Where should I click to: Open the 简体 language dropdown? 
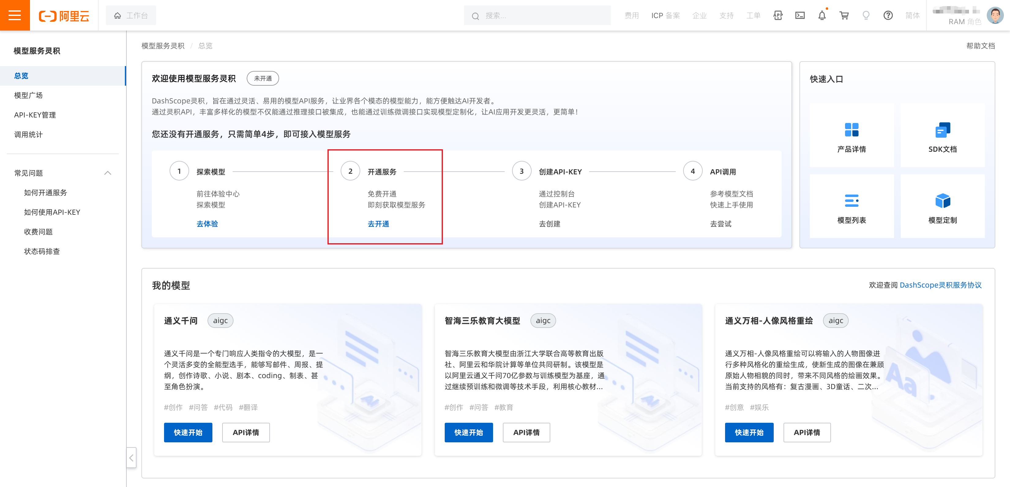pos(912,15)
